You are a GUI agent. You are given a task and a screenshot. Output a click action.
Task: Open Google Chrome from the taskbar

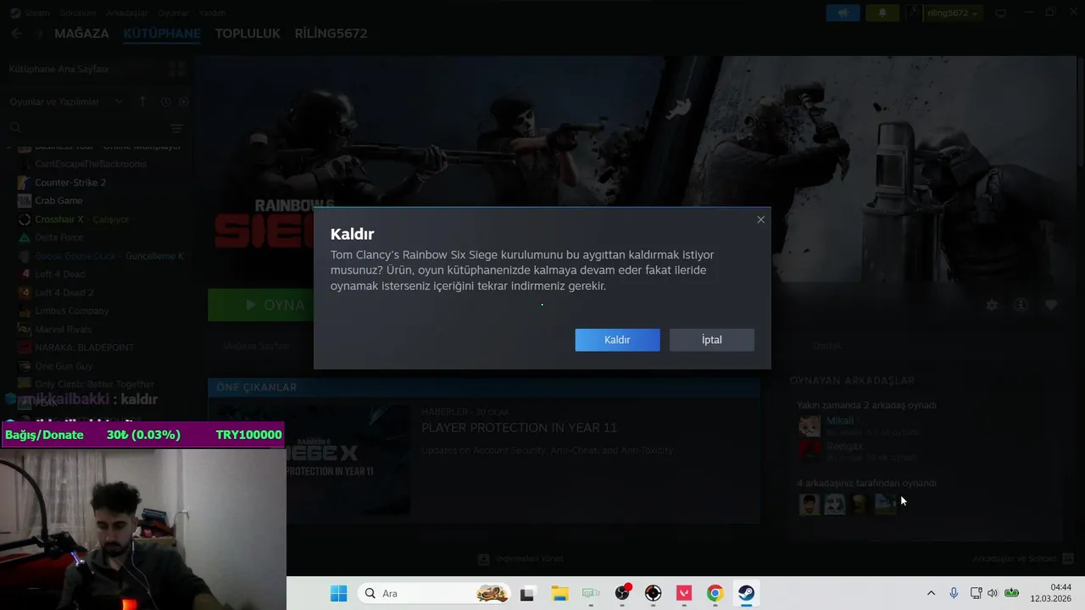pyautogui.click(x=715, y=593)
